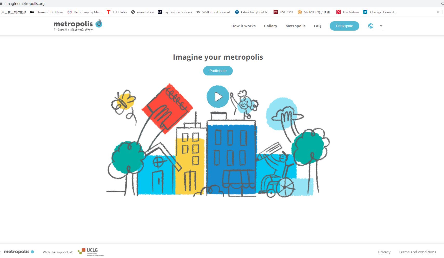The image size is (444, 258).
Task: Open the TED Talks bookmark
Action: [x=117, y=12]
